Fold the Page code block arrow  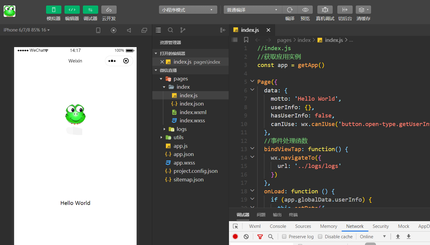click(252, 81)
